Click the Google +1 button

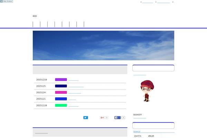point(102,118)
